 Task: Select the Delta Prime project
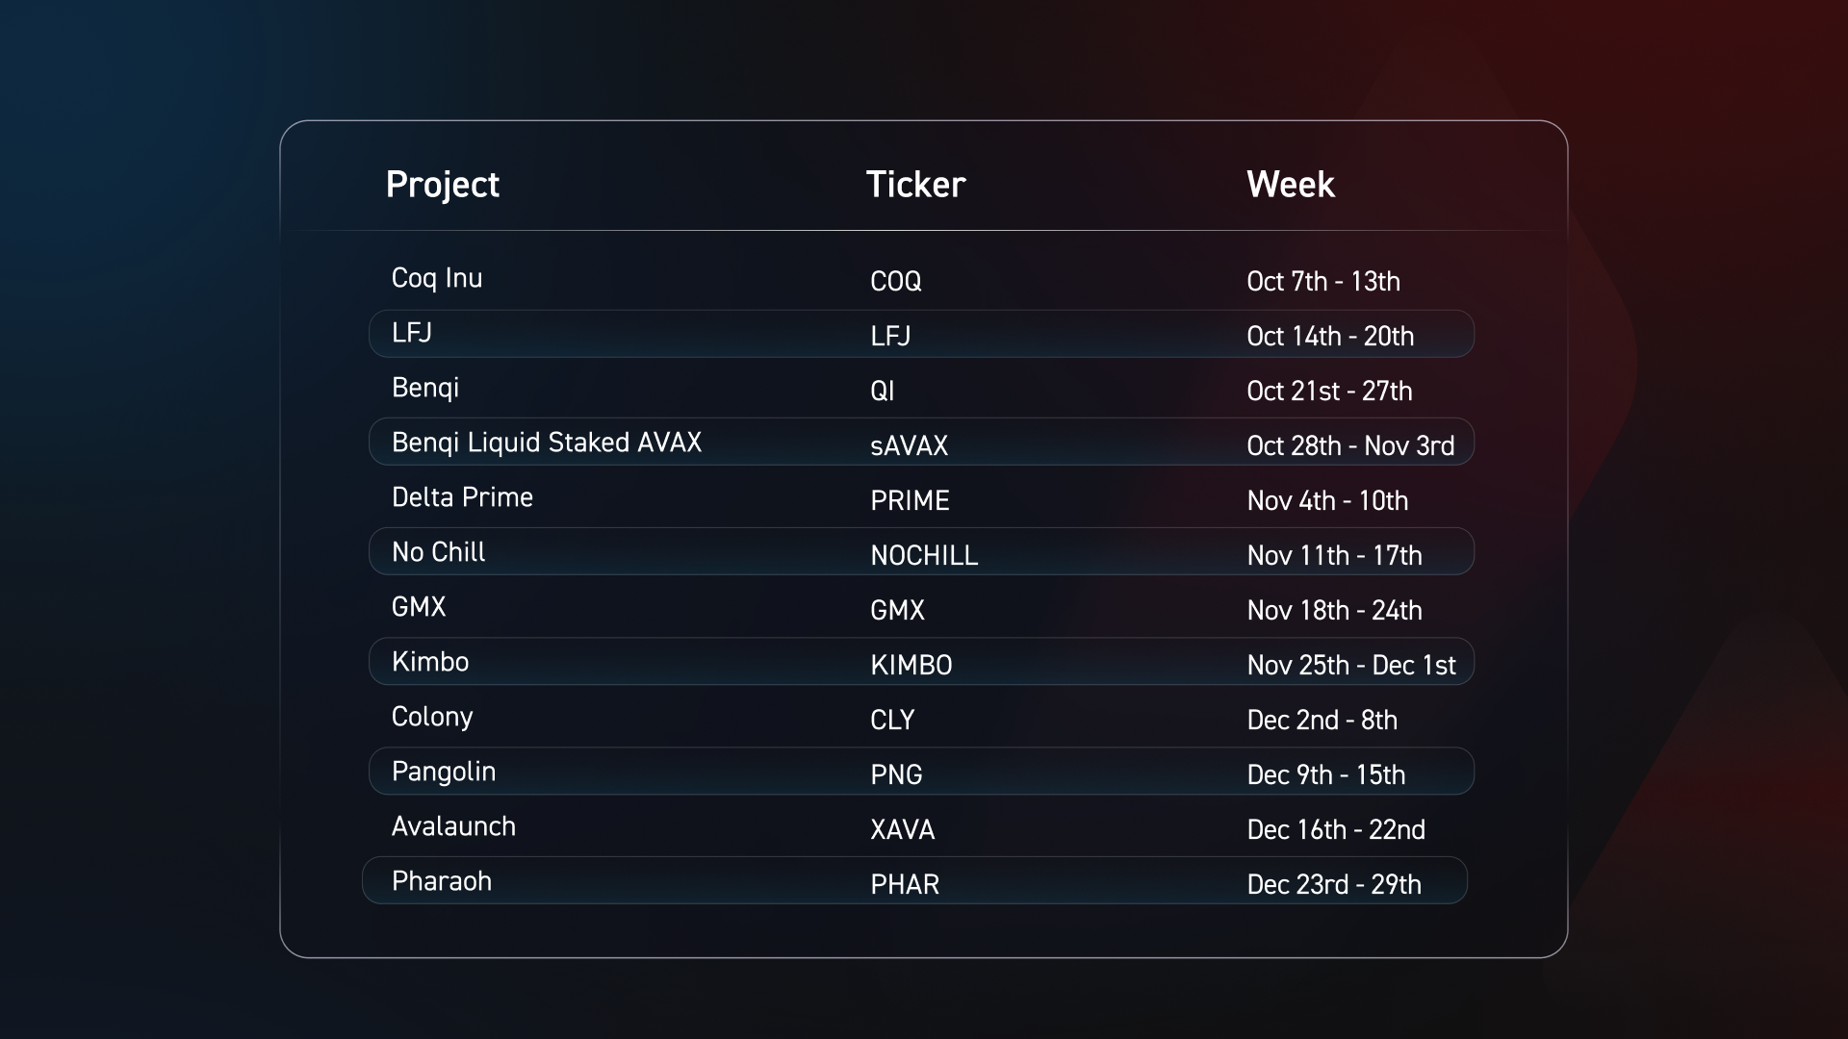462,497
